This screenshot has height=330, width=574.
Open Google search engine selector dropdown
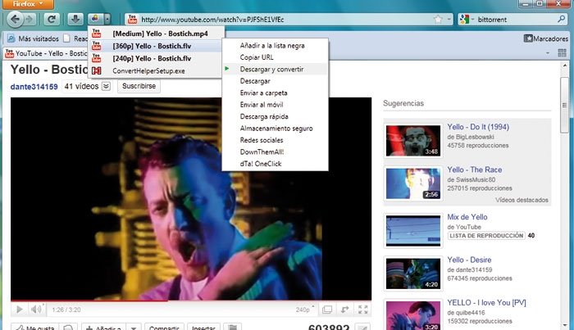click(467, 20)
